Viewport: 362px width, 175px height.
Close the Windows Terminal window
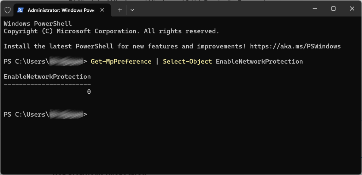click(x=352, y=9)
